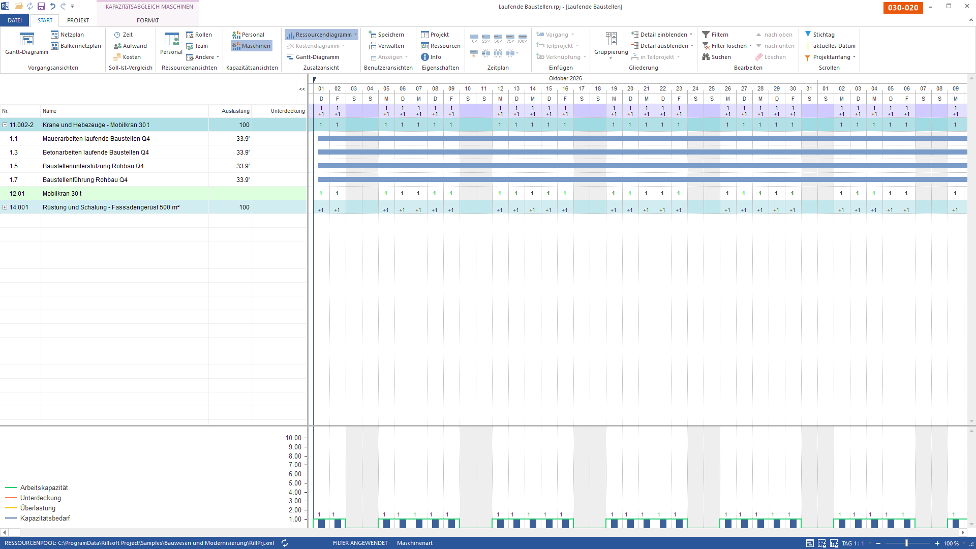Open Balkennetzplan view

[76, 46]
